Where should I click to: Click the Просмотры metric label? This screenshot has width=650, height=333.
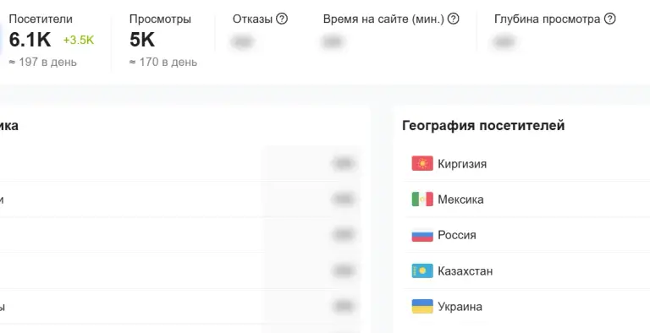point(160,19)
